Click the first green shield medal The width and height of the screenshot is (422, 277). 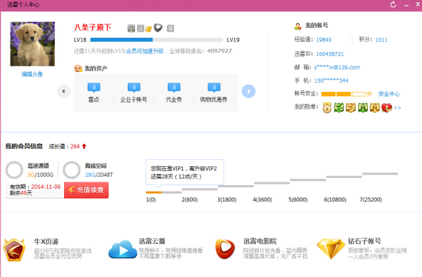point(339,107)
